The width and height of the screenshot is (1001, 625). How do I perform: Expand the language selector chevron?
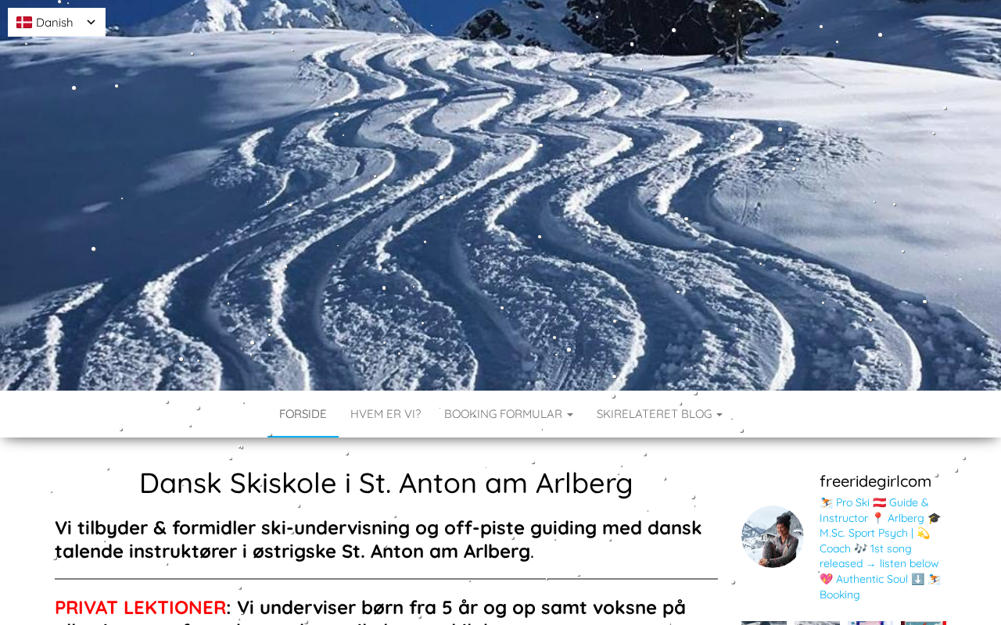click(x=91, y=23)
